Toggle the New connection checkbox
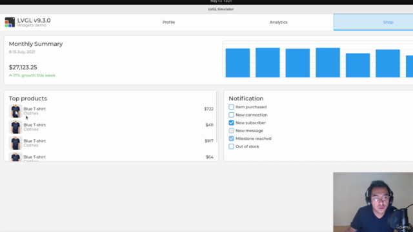 pos(231,115)
